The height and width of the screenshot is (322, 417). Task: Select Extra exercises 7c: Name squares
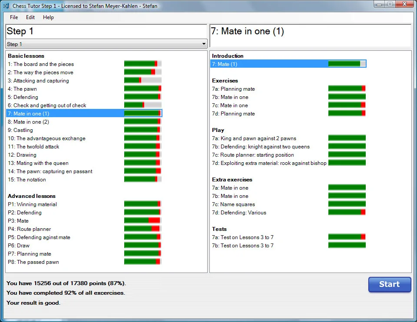coord(234,204)
